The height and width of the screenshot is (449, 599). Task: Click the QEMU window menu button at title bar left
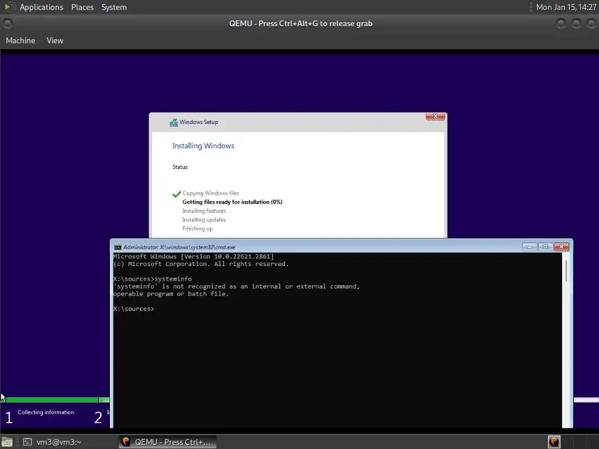coord(7,23)
